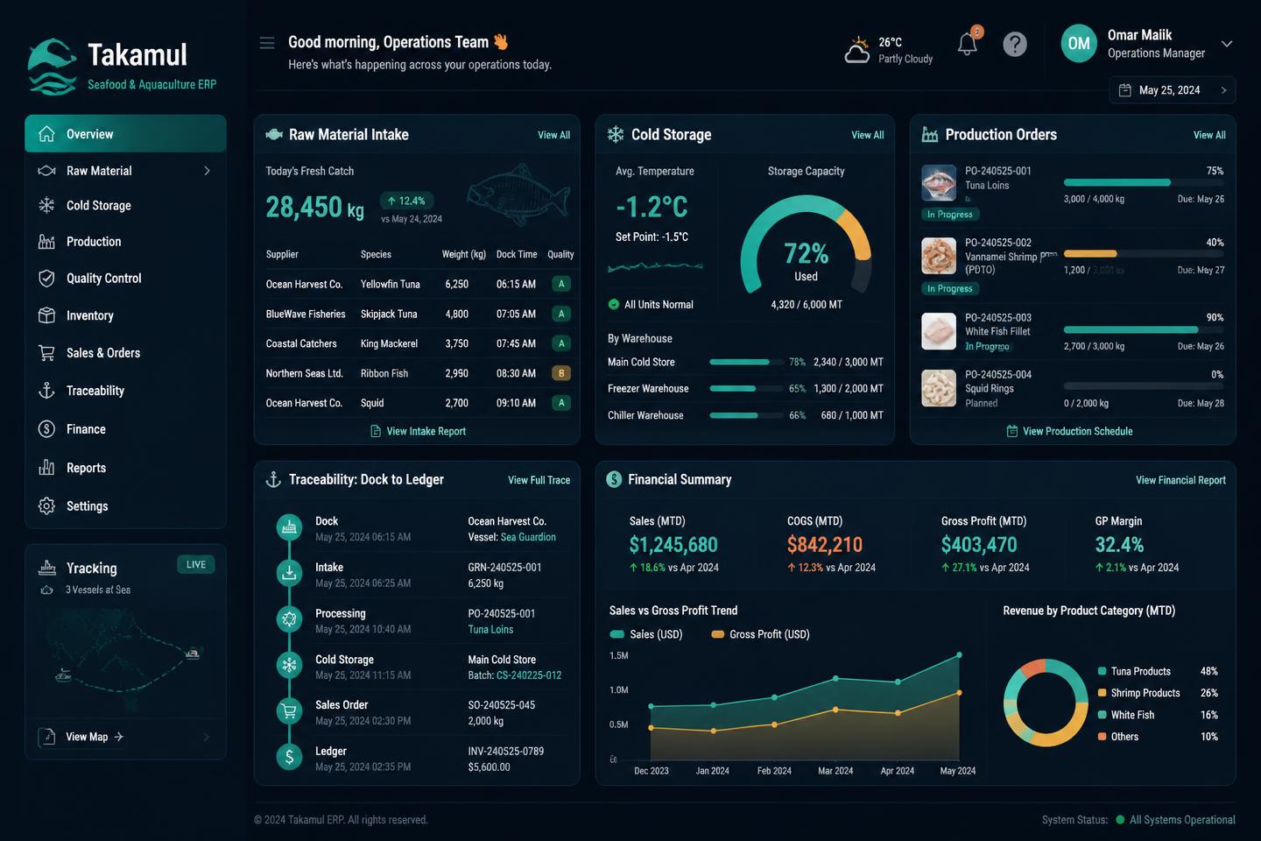Select Overview in the sidebar
Screen dimensions: 1261x841
point(125,134)
